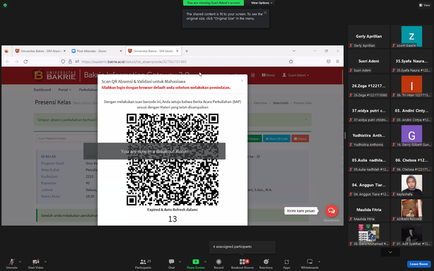Image resolution: width=434 pixels, height=271 pixels.
Task: Click the green security shield icon
Action: click(x=5, y=5)
